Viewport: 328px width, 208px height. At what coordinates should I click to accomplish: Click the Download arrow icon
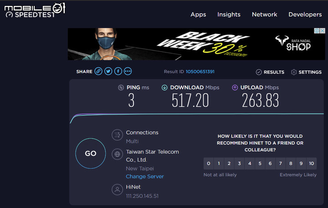click(x=164, y=87)
